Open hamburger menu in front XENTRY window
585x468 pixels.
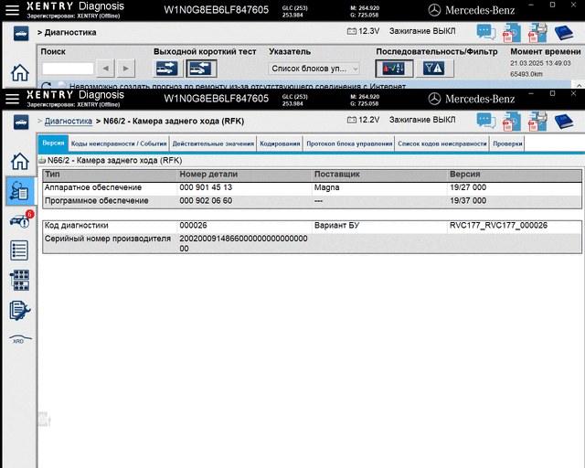click(12, 99)
